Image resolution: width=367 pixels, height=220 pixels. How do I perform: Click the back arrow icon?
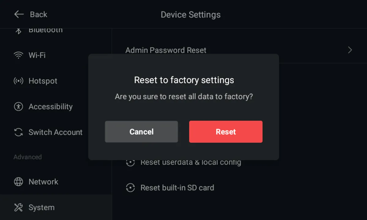[19, 14]
